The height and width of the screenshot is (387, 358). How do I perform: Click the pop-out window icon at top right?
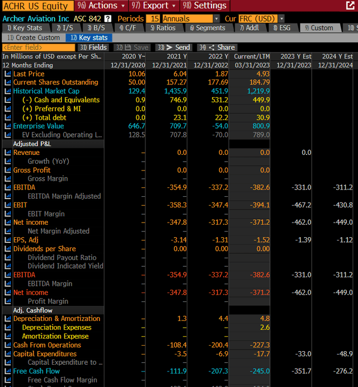pos(350,6)
